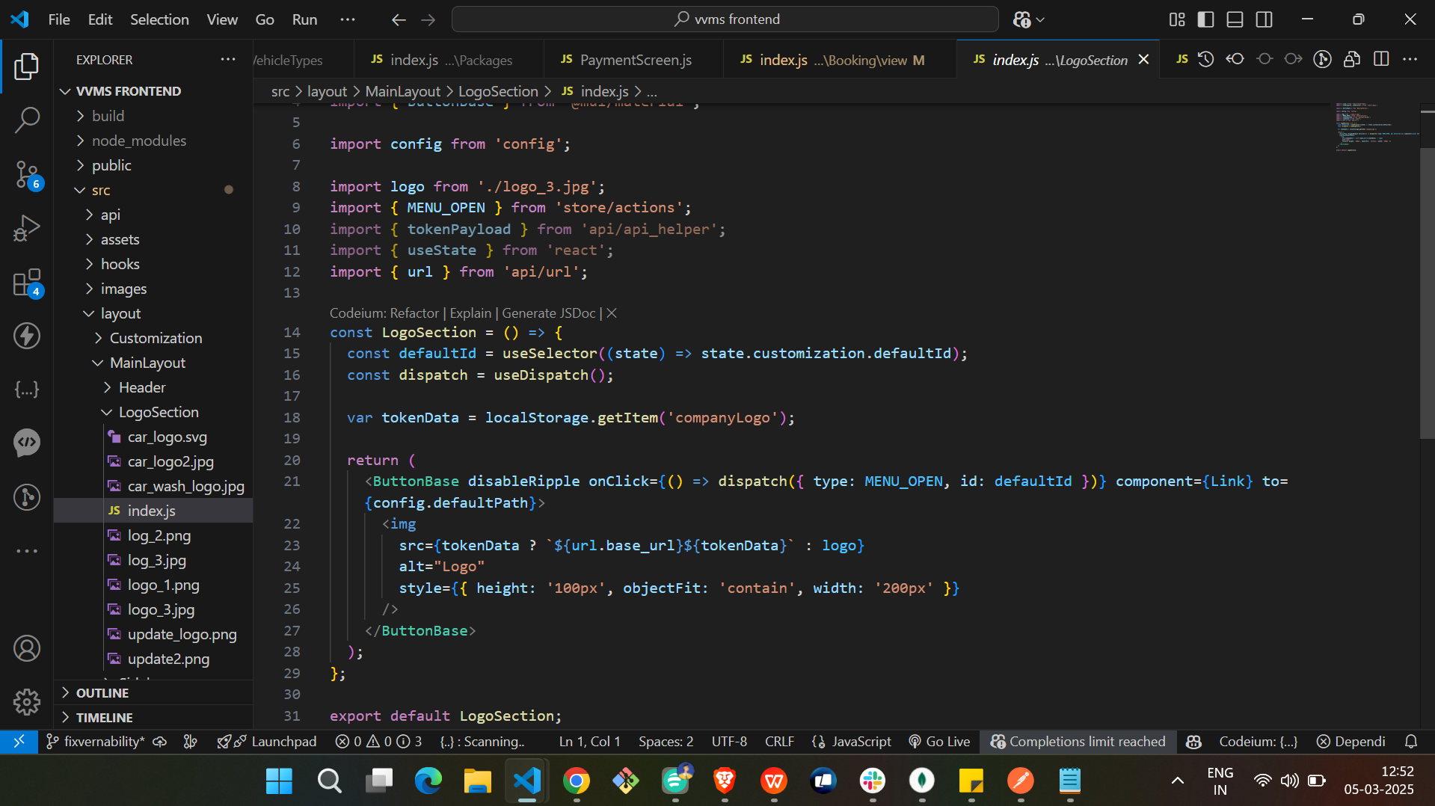The width and height of the screenshot is (1435, 806).
Task: Open Extensions view in activity bar
Action: click(x=27, y=283)
